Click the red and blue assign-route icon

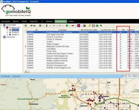[79, 26]
